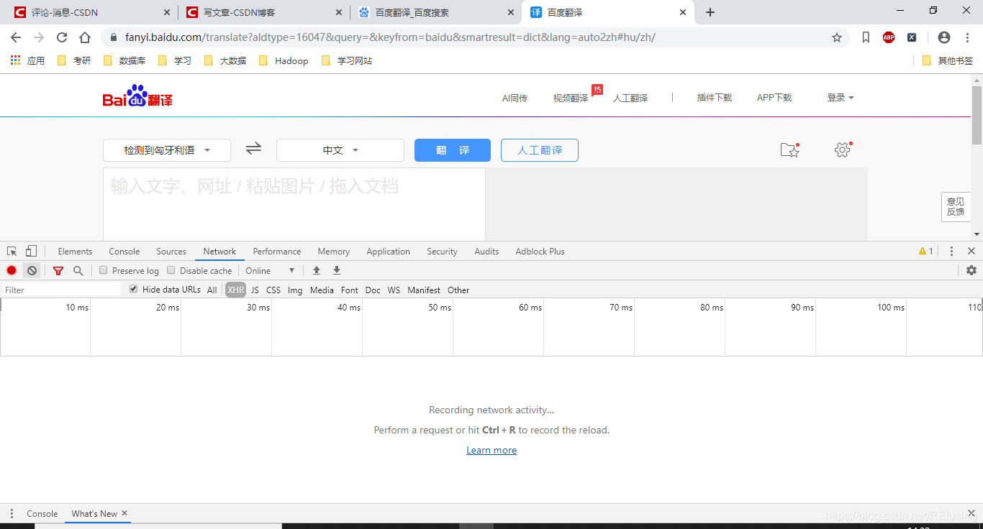The image size is (983, 529).
Task: Enable the Preserve log checkbox
Action: click(x=104, y=270)
